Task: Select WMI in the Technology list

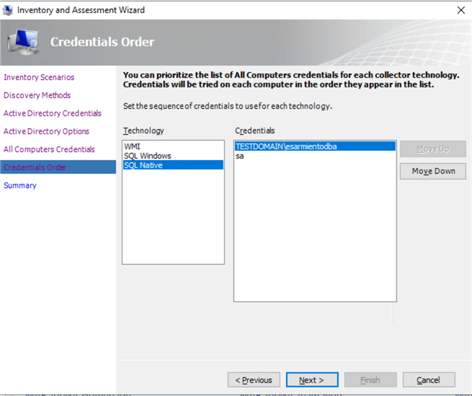Action: coord(173,146)
